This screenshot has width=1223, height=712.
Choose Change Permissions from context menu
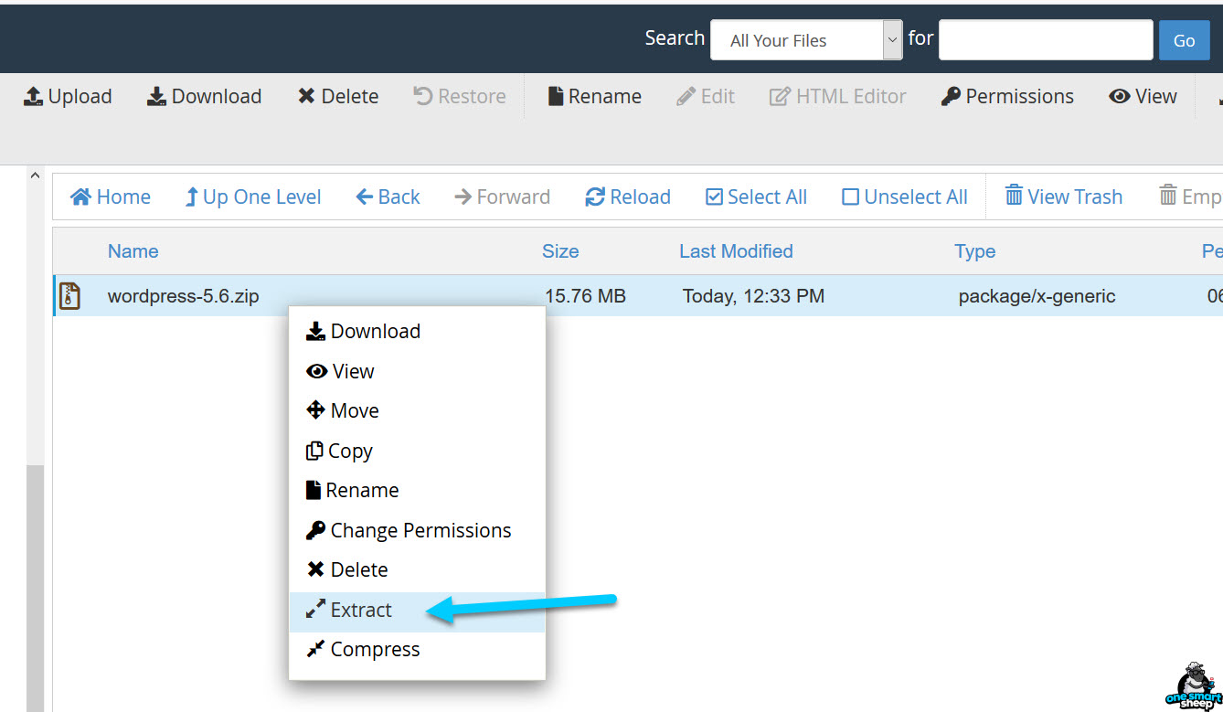tap(417, 530)
